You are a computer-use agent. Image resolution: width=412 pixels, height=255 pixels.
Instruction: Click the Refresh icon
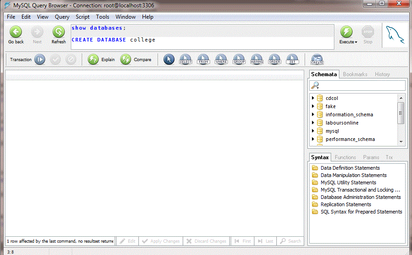pyautogui.click(x=58, y=32)
